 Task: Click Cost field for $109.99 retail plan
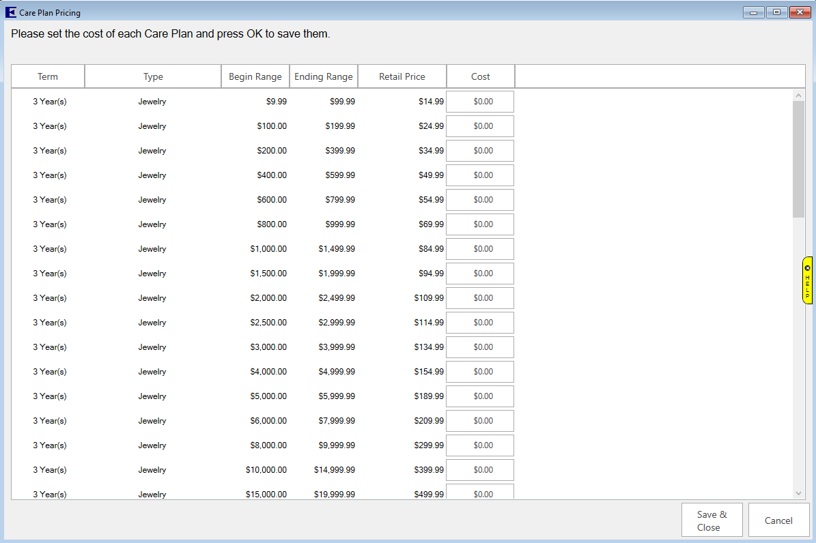pos(480,298)
